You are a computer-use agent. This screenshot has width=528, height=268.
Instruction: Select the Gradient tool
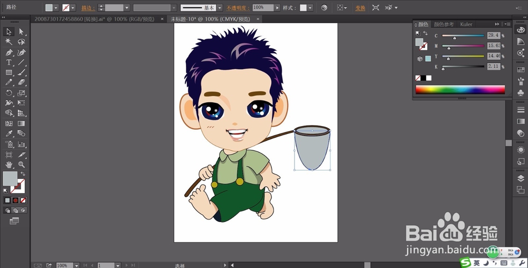tap(21, 123)
